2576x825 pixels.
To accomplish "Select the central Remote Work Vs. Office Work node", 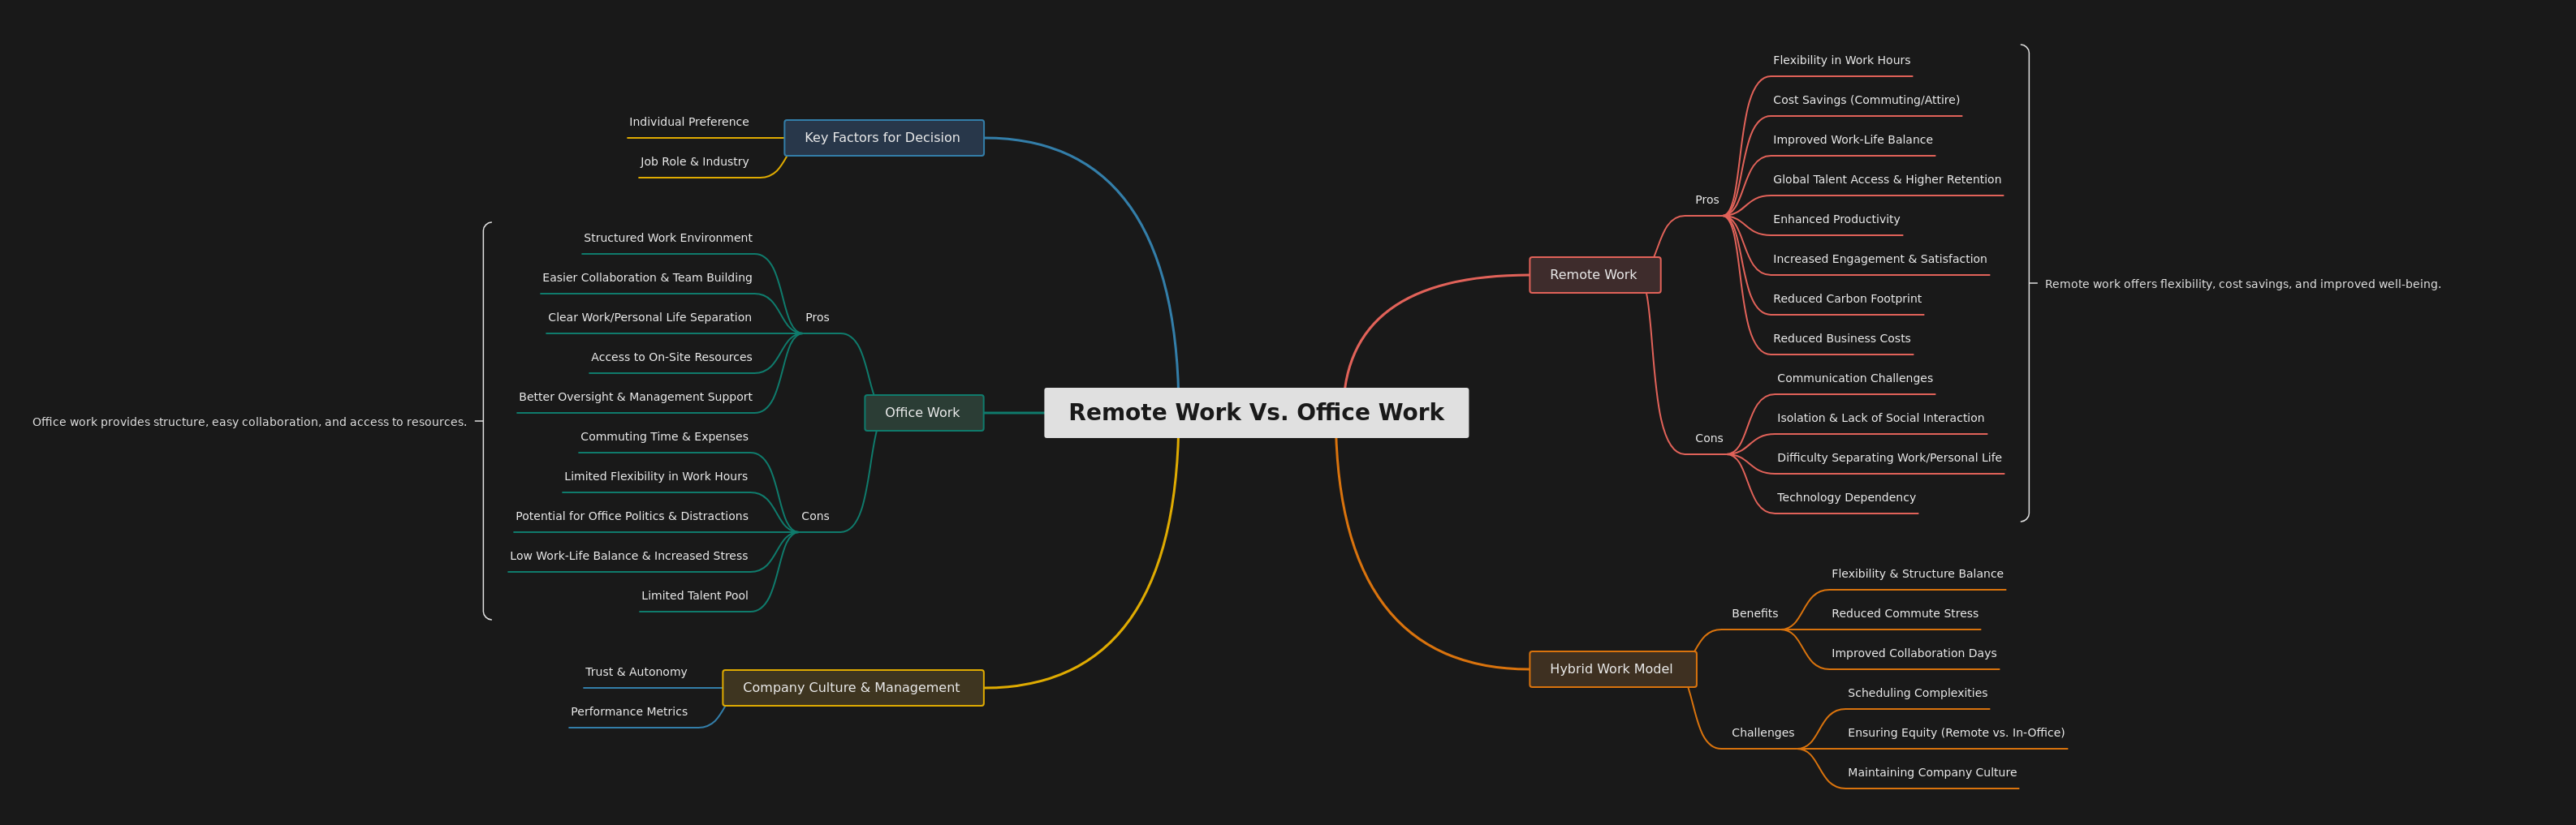I will [1256, 411].
